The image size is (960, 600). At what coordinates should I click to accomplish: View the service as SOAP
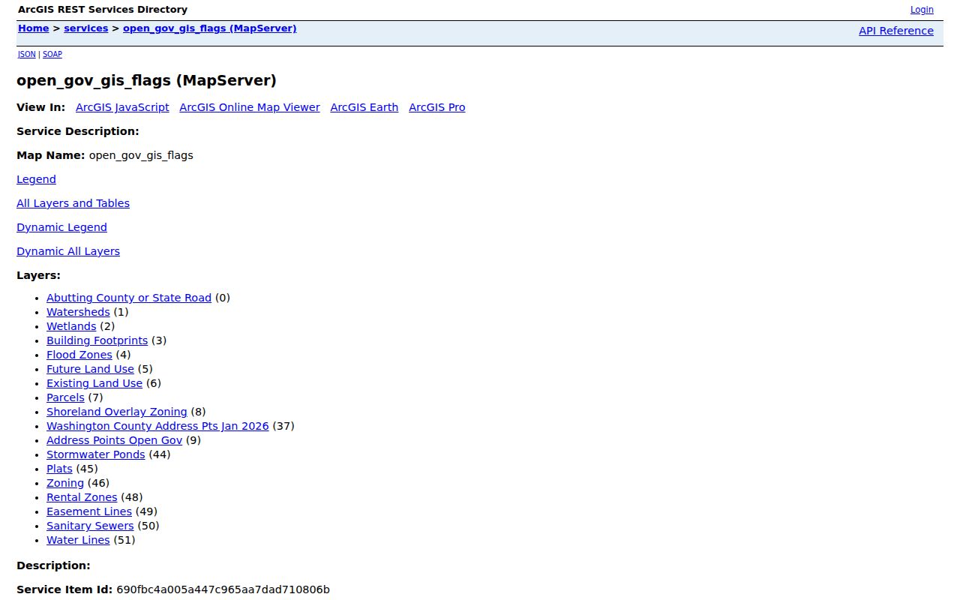(x=52, y=54)
